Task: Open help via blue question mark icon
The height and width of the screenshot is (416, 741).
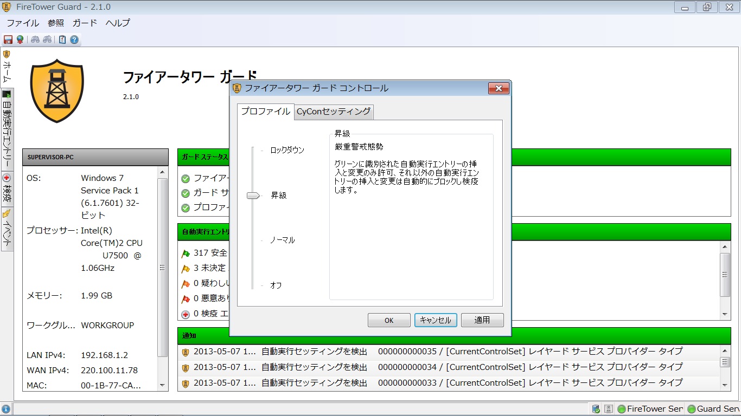Action: coord(74,40)
